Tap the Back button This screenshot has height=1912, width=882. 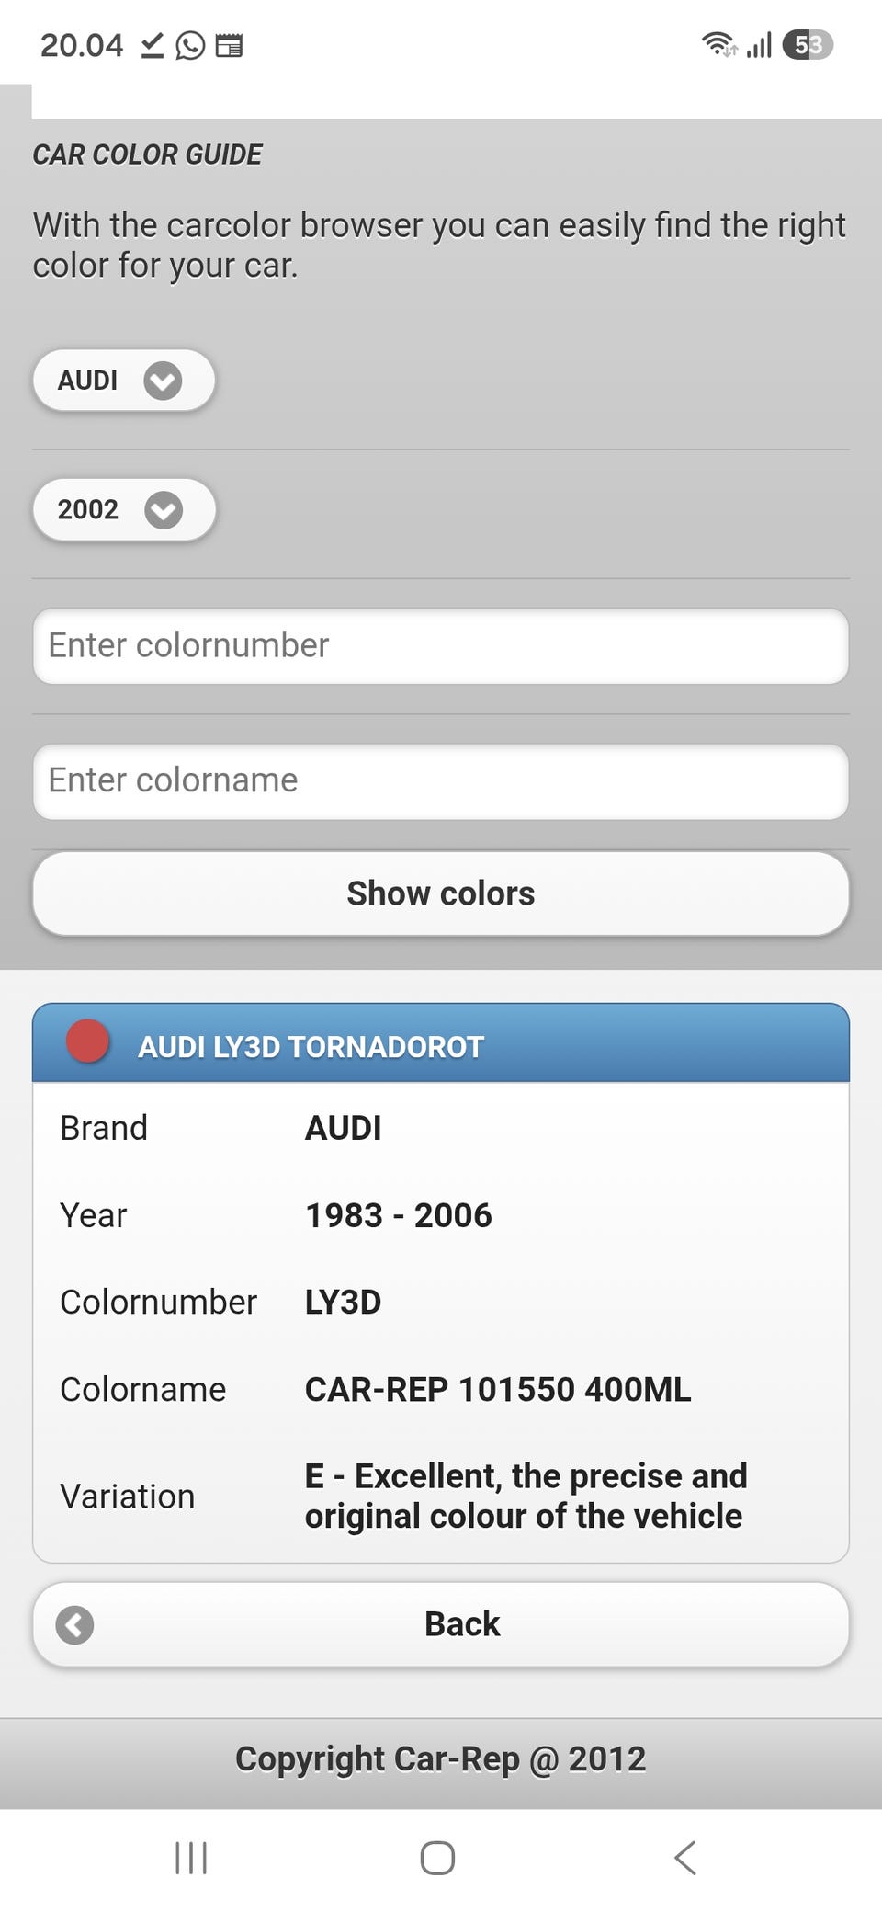441,1624
